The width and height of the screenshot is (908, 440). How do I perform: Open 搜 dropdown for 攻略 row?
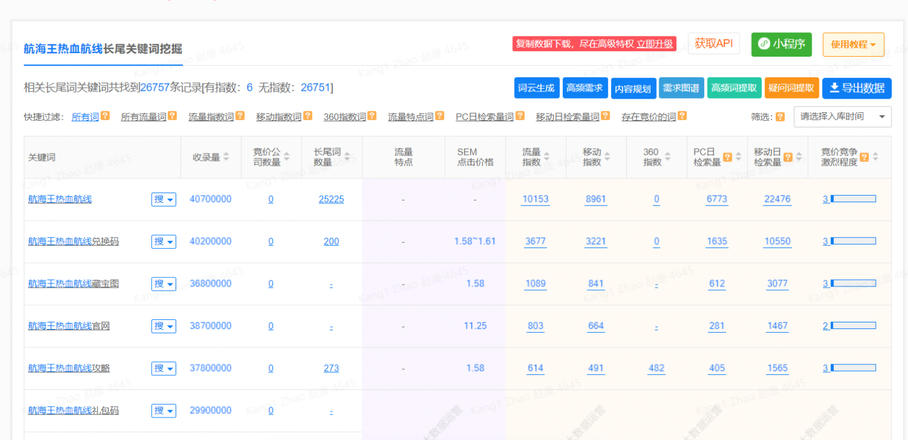163,368
